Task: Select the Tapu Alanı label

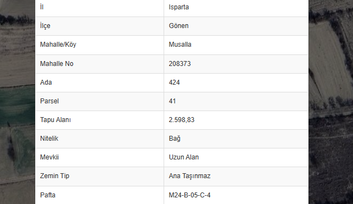Action: 55,120
